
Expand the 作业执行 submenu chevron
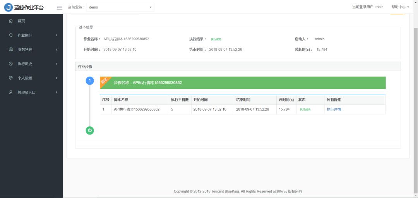(57, 35)
